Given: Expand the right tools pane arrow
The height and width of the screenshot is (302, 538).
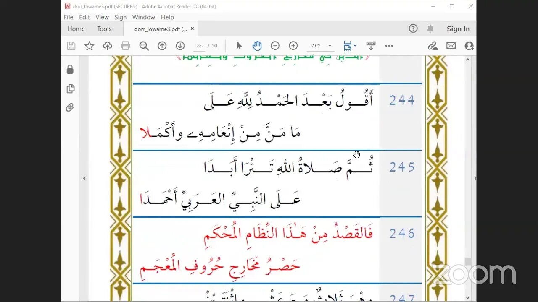Looking at the screenshot, I should coord(475,178).
